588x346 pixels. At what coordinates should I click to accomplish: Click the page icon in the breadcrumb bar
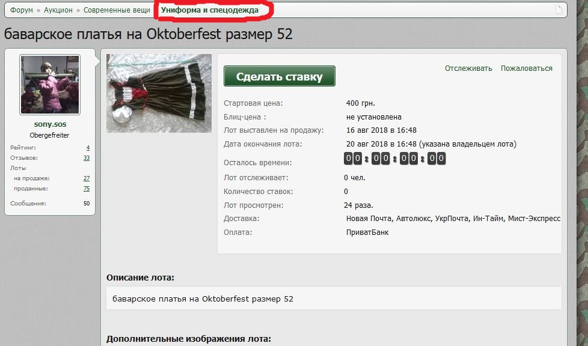559,10
